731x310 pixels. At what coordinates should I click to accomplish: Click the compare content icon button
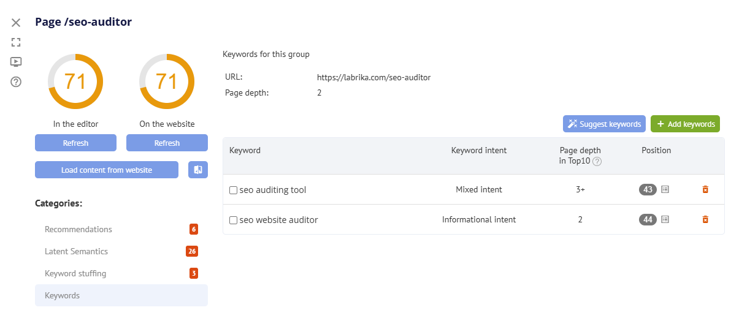pos(198,170)
